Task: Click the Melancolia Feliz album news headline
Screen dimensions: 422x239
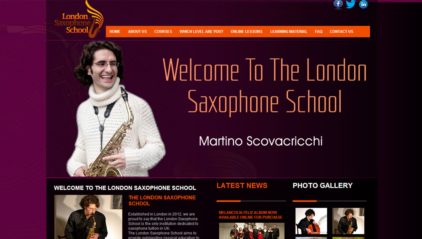Action: (251, 215)
